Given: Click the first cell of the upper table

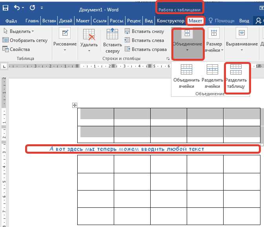Looking at the screenshot, I should (x=96, y=117).
